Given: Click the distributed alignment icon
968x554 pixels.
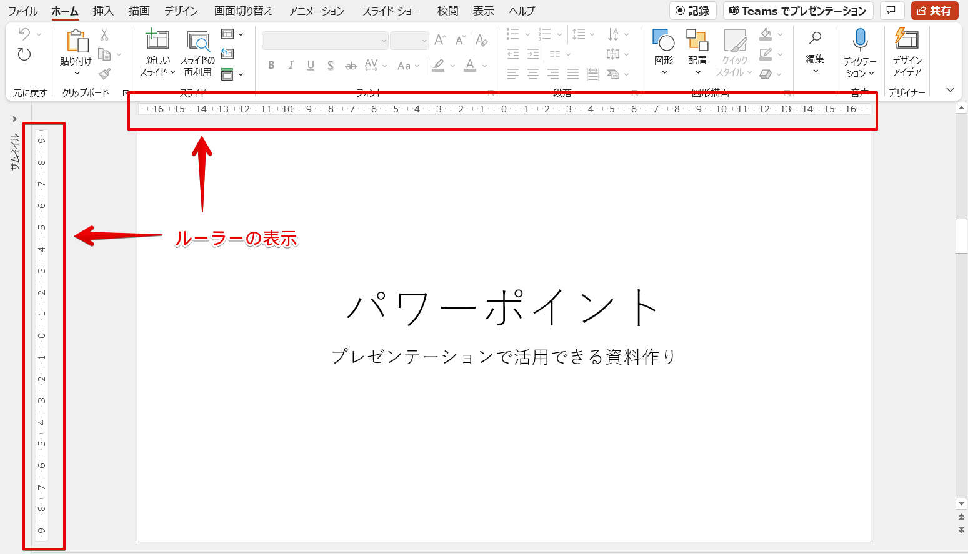Looking at the screenshot, I should 593,74.
